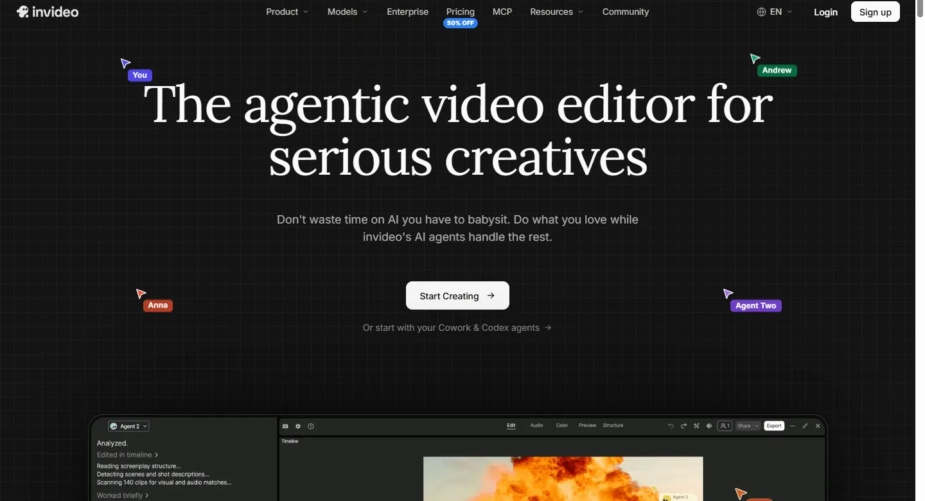The width and height of the screenshot is (925, 501).
Task: Open the globe language icon
Action: pos(761,12)
